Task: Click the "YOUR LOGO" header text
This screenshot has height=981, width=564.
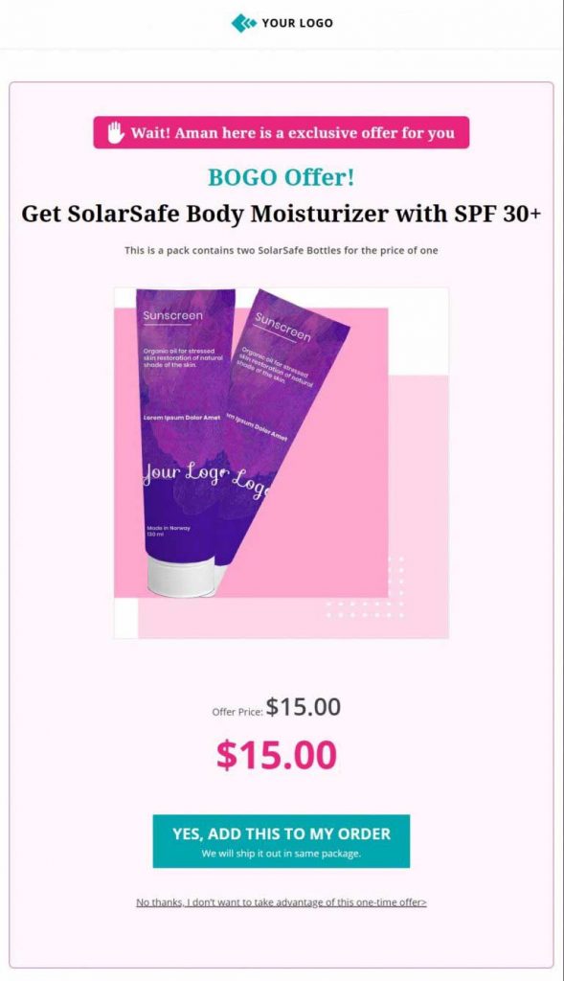Action: coord(297,23)
